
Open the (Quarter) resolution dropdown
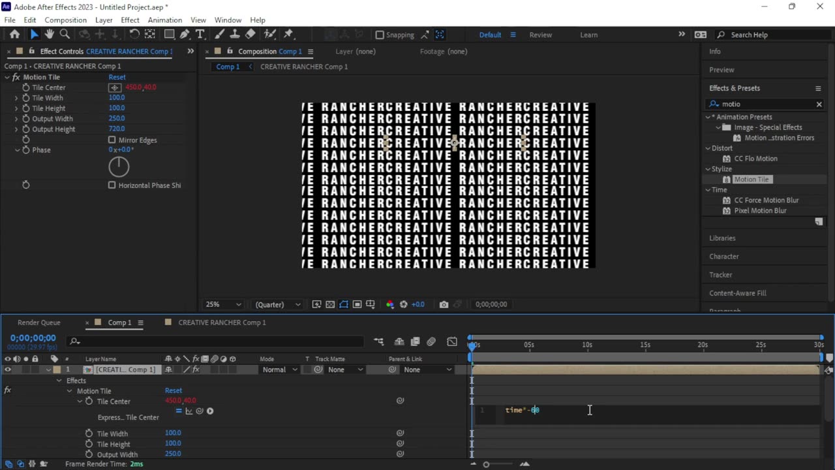coord(278,304)
